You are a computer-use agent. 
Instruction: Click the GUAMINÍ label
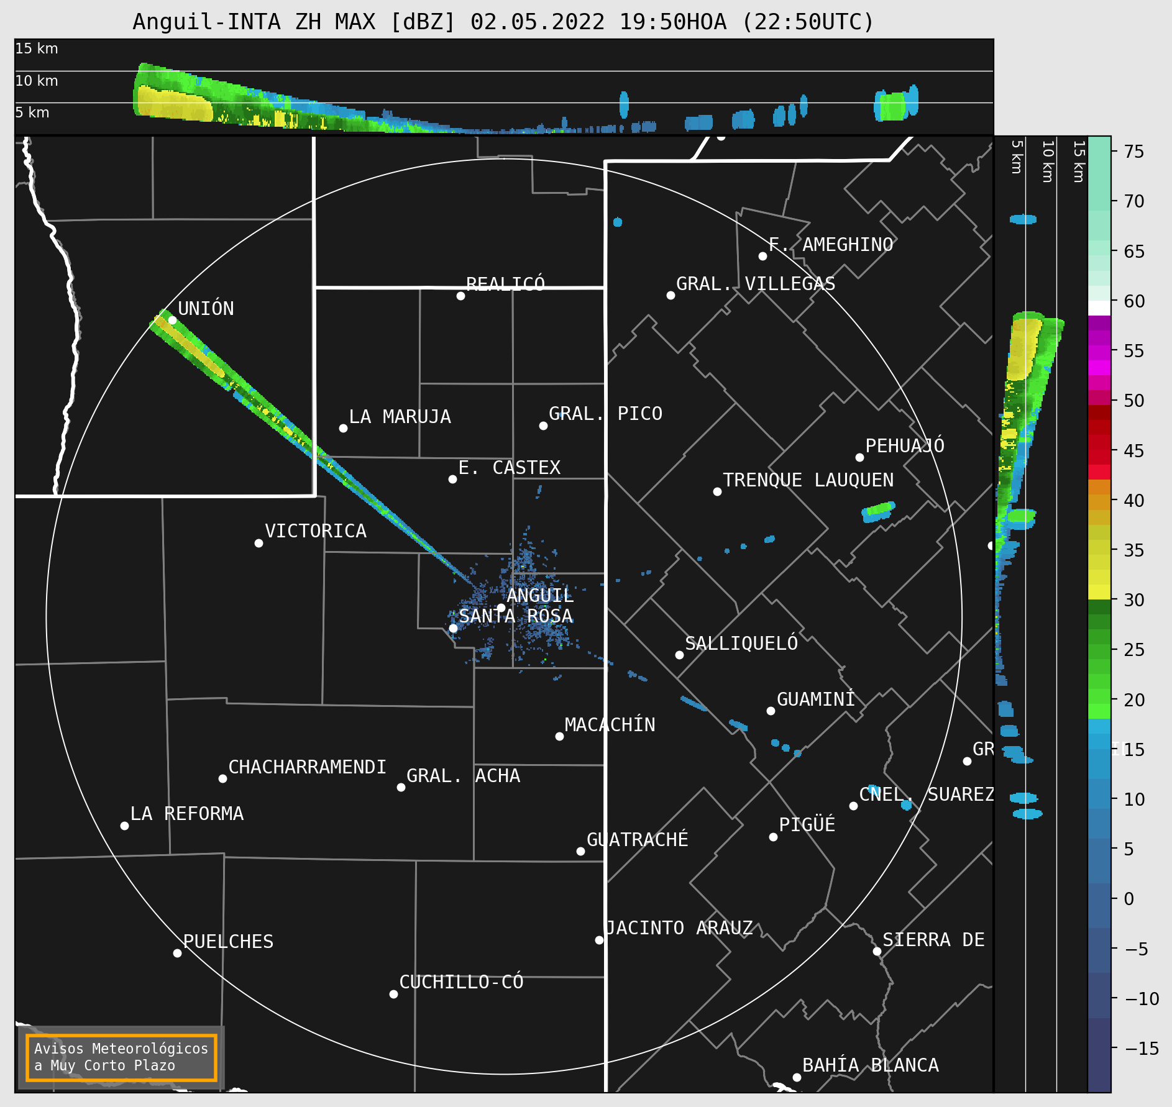[816, 699]
